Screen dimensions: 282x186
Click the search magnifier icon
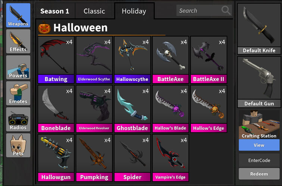coord(226,10)
